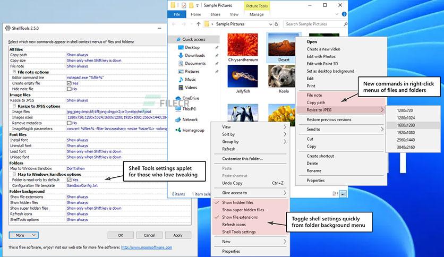Image resolution: width=444 pixels, height=257 pixels.
Task: Open the More dropdown button
Action: (23, 235)
